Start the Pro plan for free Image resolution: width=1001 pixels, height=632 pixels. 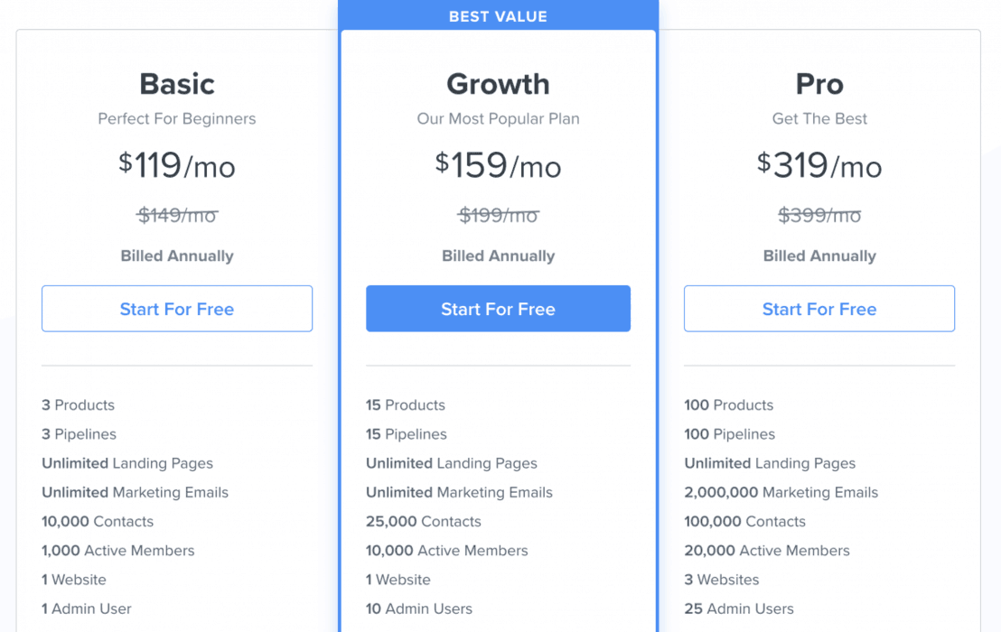819,309
